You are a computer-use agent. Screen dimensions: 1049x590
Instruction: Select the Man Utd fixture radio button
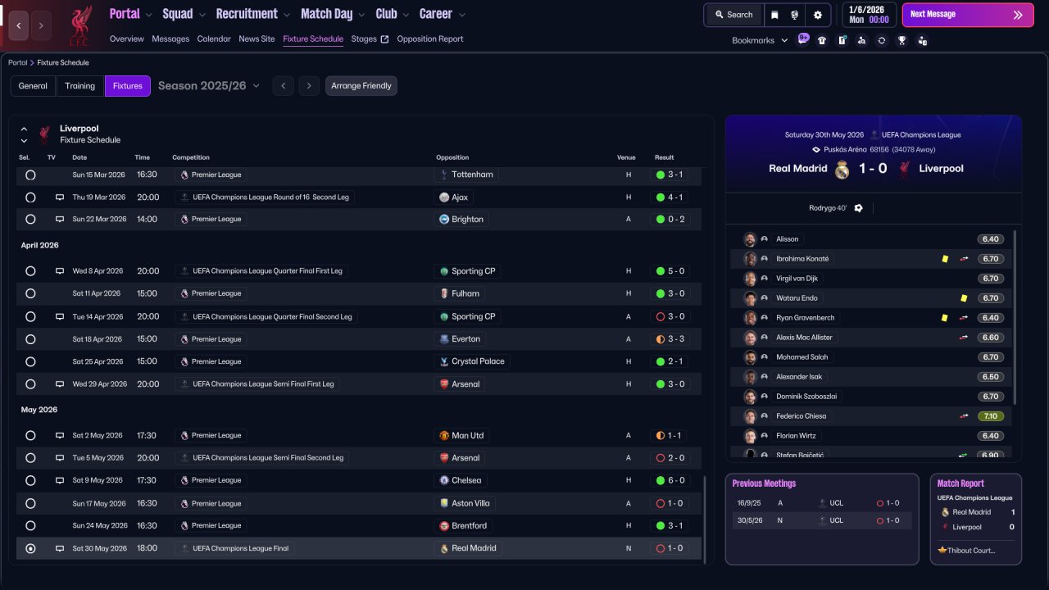click(x=30, y=436)
